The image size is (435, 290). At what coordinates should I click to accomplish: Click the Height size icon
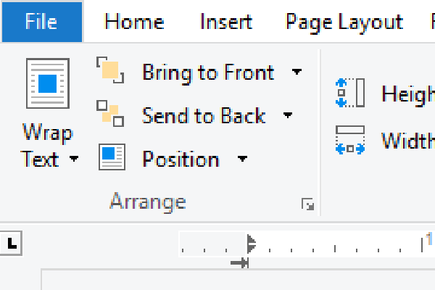point(350,93)
